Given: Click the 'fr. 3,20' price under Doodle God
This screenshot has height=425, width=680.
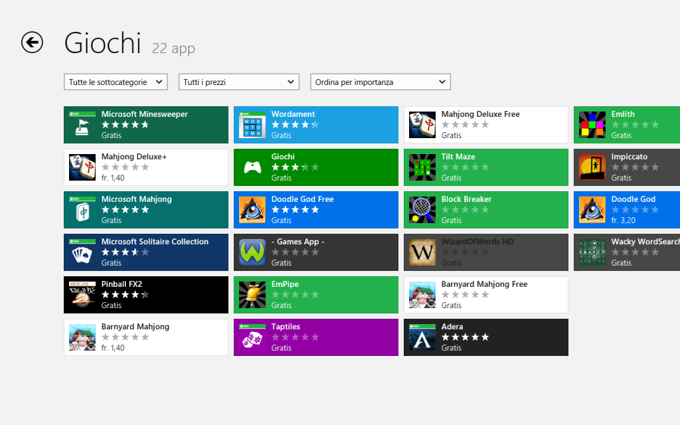Looking at the screenshot, I should 623,220.
